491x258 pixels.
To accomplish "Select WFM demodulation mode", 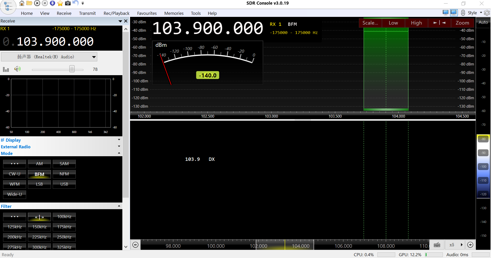I will point(14,184).
